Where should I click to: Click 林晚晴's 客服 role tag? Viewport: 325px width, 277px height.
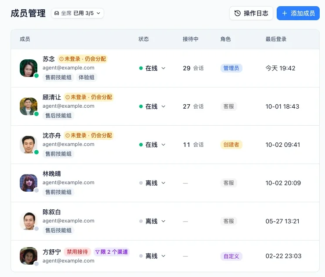point(229,183)
